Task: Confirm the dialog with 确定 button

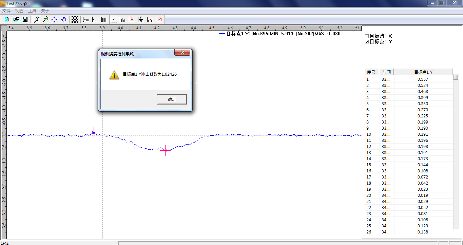Action: coord(172,99)
